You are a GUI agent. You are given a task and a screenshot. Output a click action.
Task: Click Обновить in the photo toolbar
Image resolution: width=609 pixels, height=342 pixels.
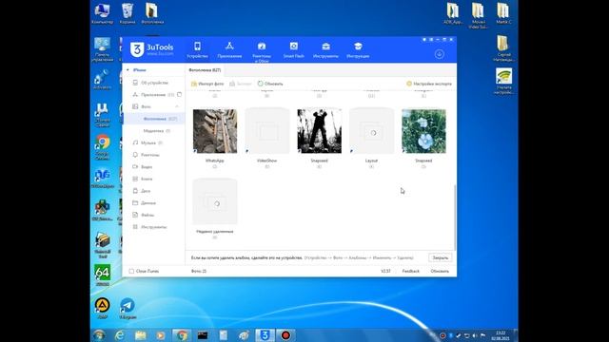click(270, 84)
